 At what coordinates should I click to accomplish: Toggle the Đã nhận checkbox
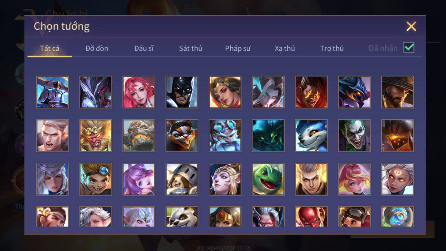pyautogui.click(x=408, y=48)
